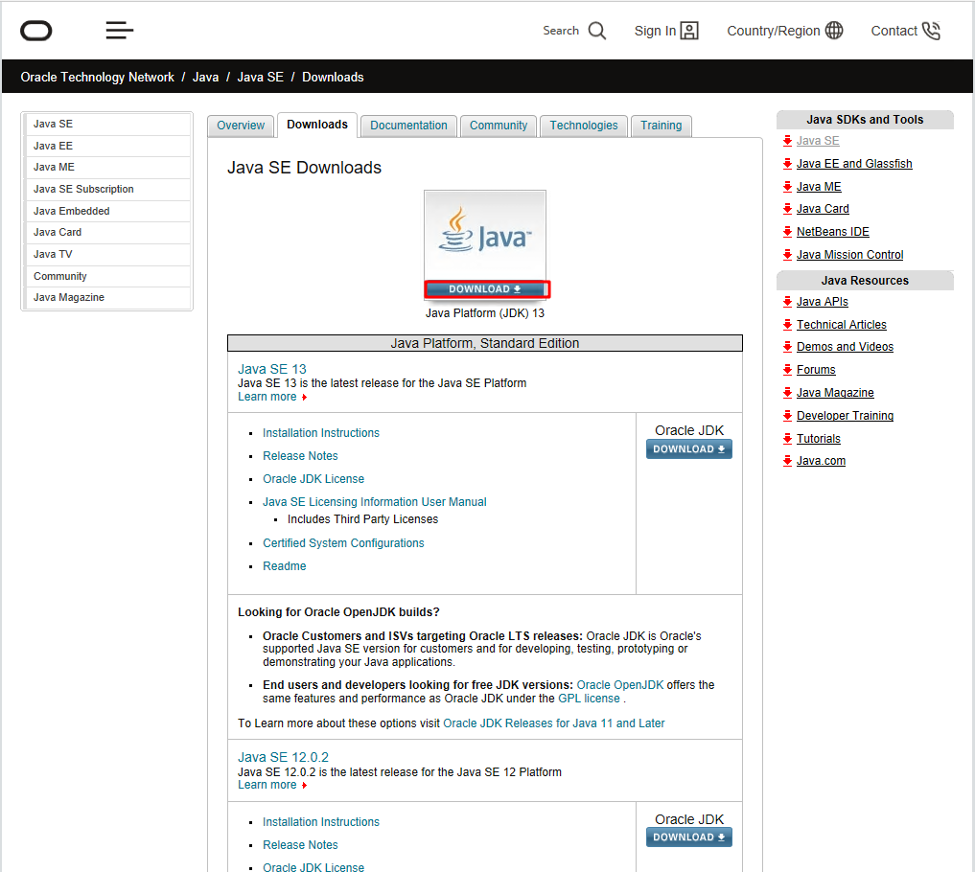Open Release Notes for Java SE 12.0.2

pos(300,844)
